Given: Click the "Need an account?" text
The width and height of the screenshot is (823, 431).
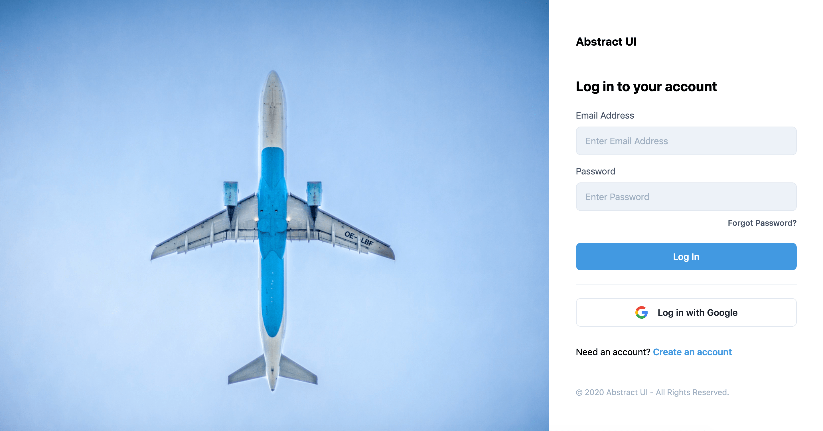Looking at the screenshot, I should [x=613, y=352].
